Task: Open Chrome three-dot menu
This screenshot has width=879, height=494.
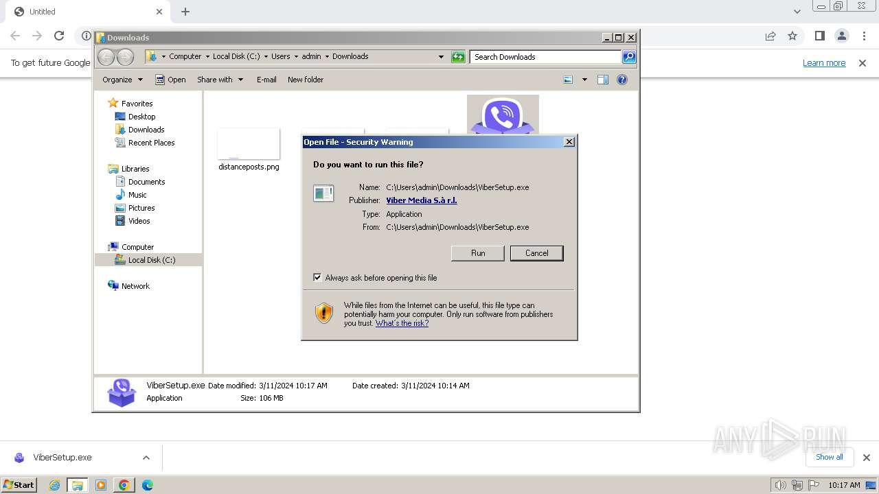Action: click(865, 36)
